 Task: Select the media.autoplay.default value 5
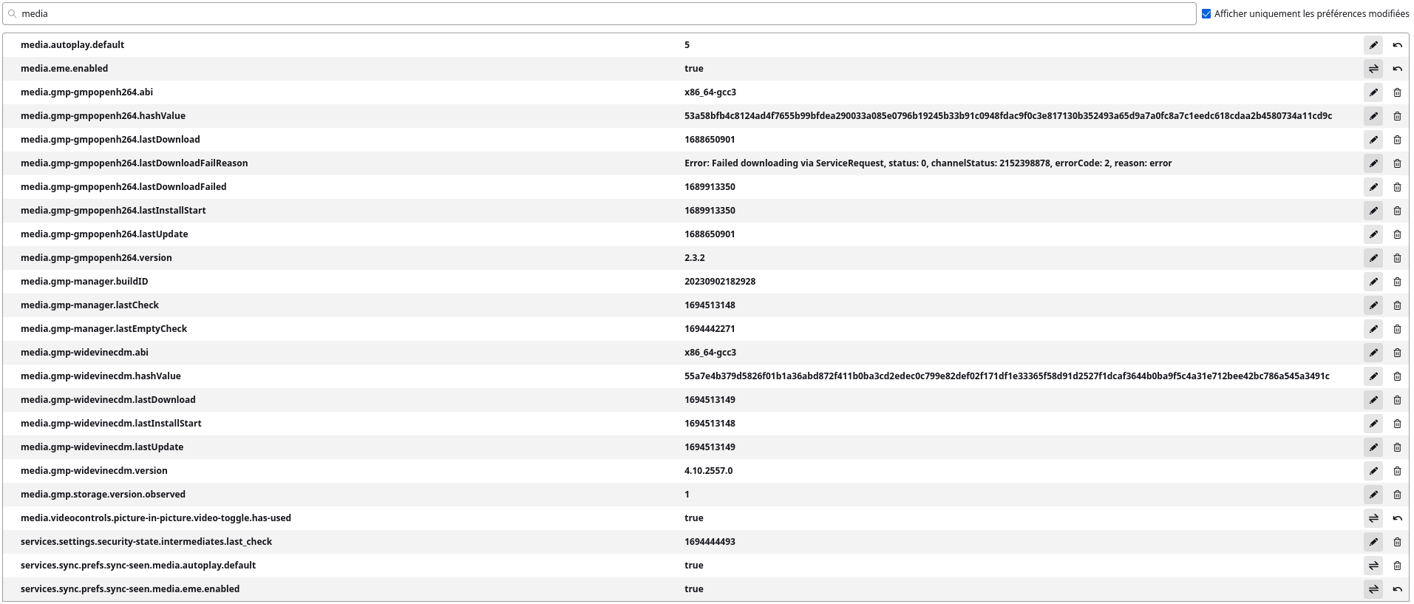[687, 45]
